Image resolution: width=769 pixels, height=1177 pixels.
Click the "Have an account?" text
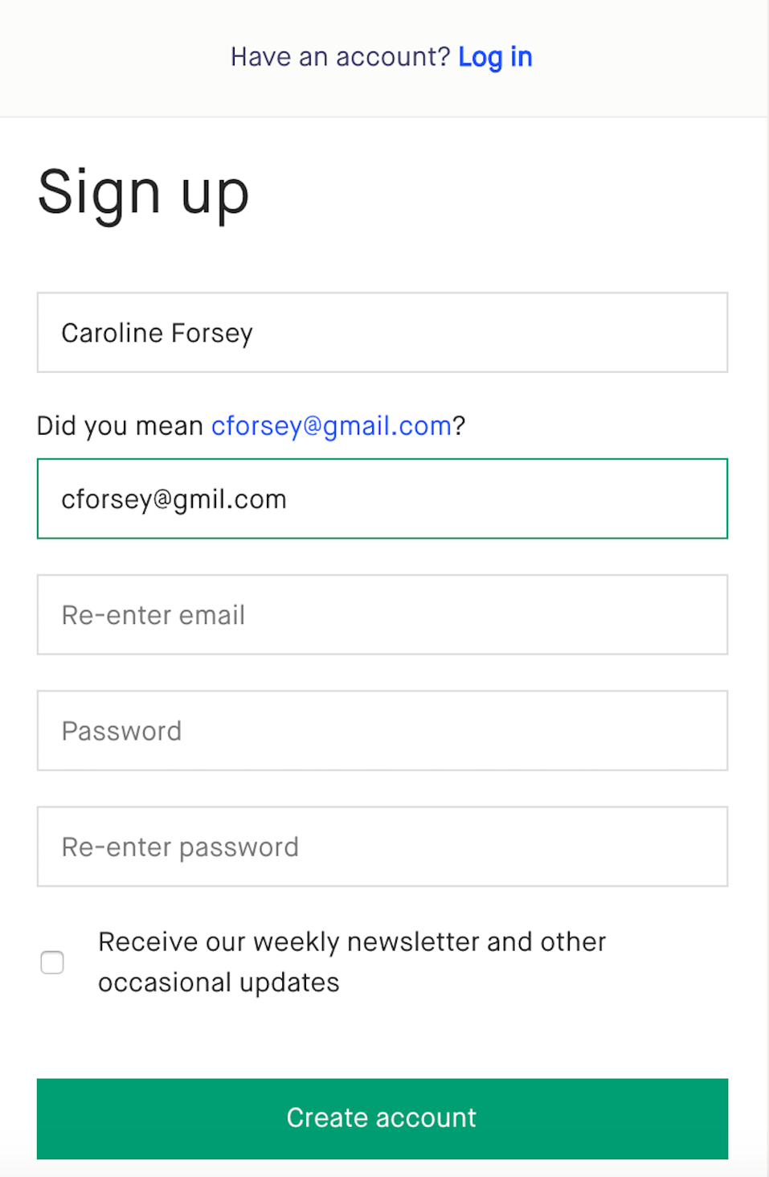[x=340, y=57]
